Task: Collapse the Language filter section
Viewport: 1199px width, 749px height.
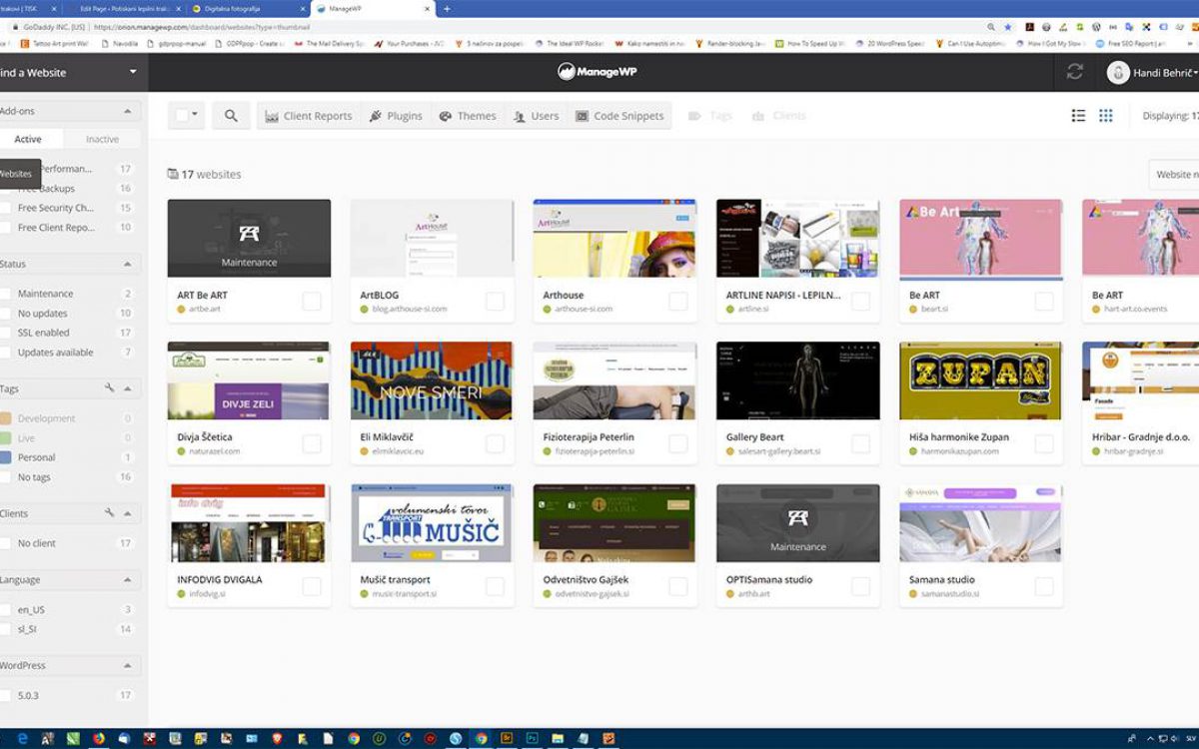Action: tap(127, 580)
